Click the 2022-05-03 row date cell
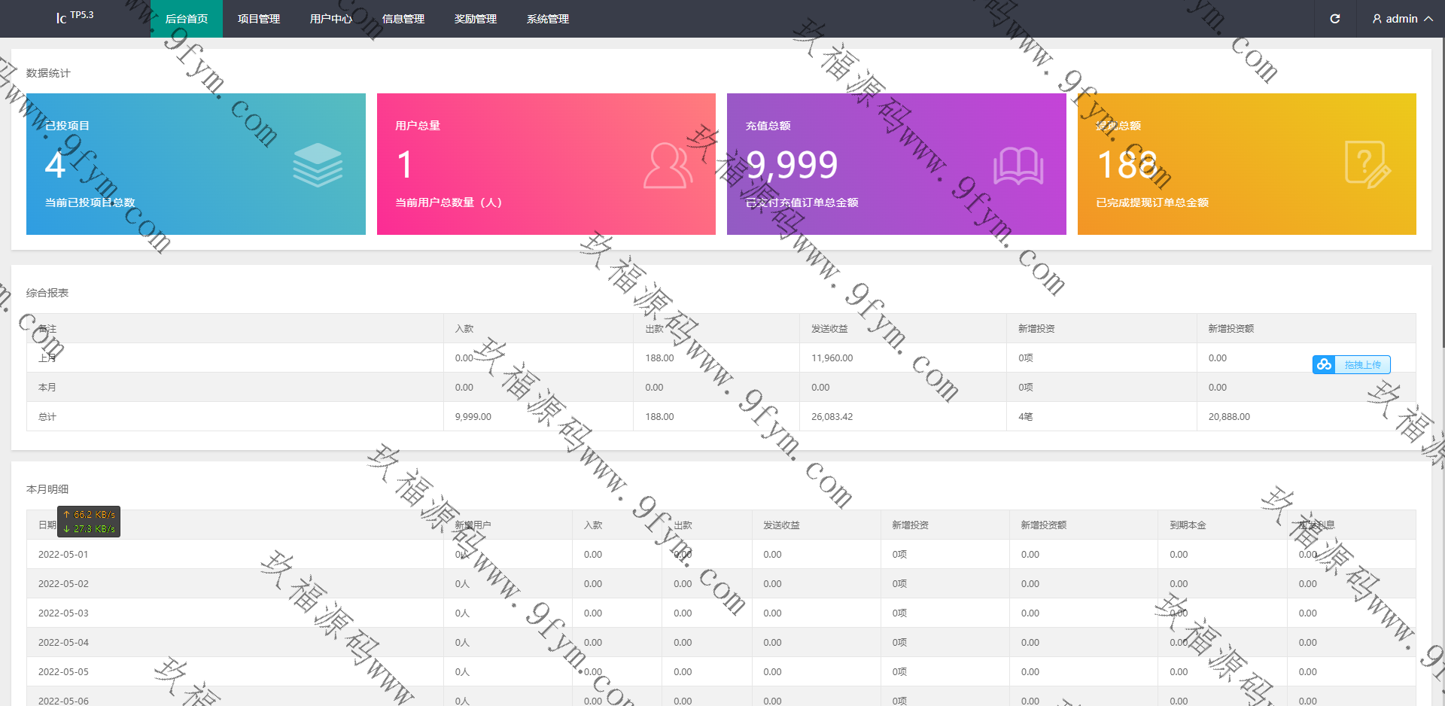The height and width of the screenshot is (706, 1445). pyautogui.click(x=63, y=613)
